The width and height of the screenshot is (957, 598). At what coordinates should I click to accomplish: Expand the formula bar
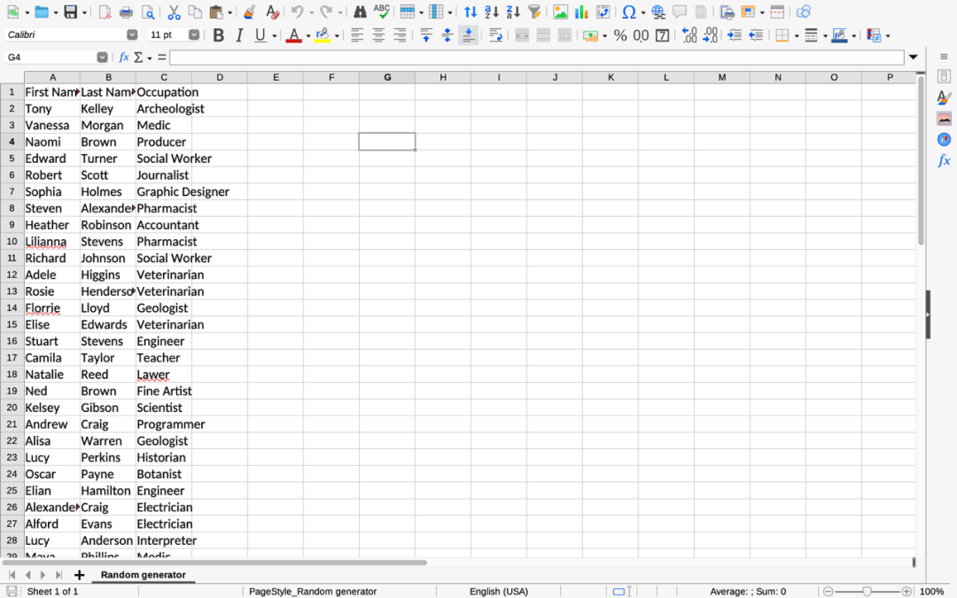[913, 57]
